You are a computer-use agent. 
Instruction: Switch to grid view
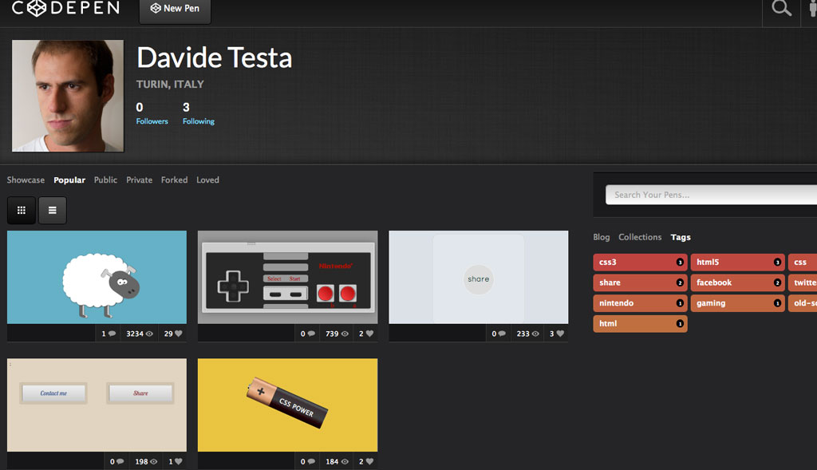(x=22, y=210)
